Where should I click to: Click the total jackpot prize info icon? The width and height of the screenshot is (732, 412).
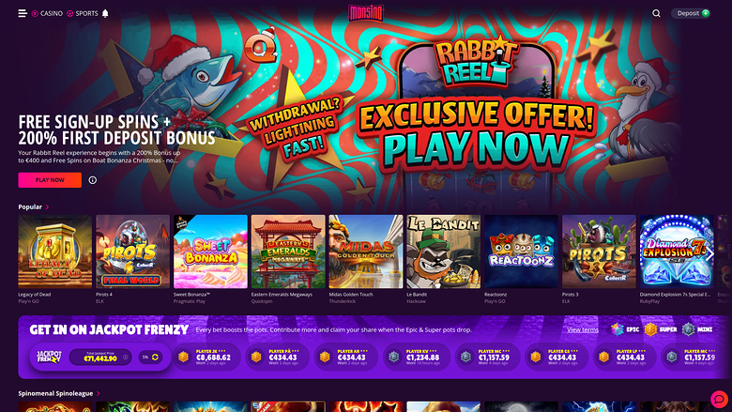(126, 358)
